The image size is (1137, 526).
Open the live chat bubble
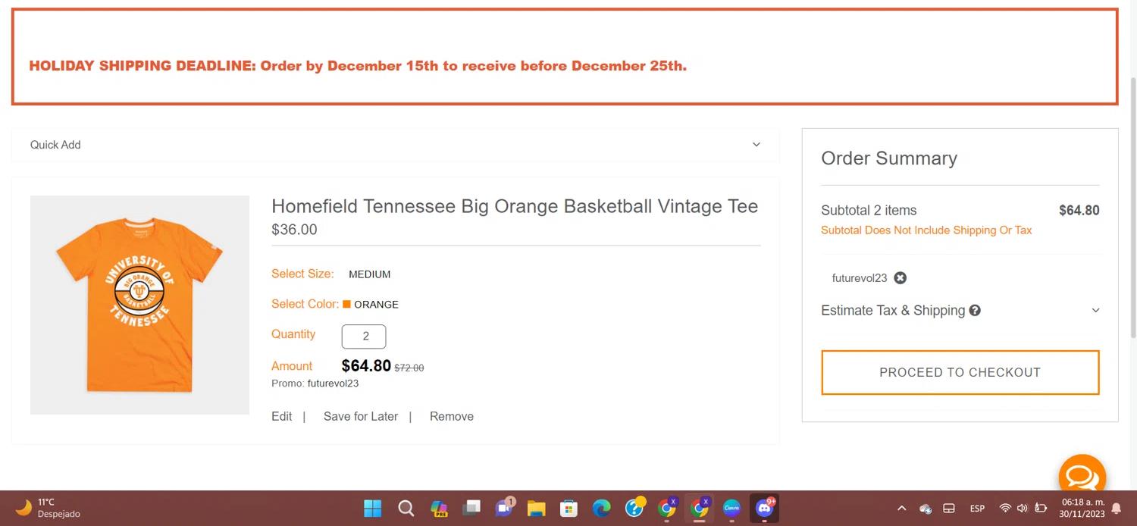coord(1082,475)
